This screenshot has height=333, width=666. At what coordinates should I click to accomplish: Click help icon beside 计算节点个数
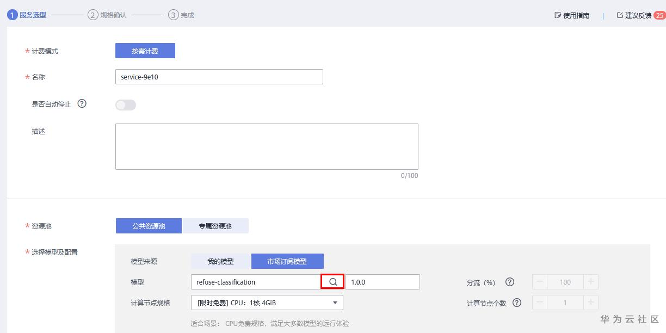pos(517,303)
